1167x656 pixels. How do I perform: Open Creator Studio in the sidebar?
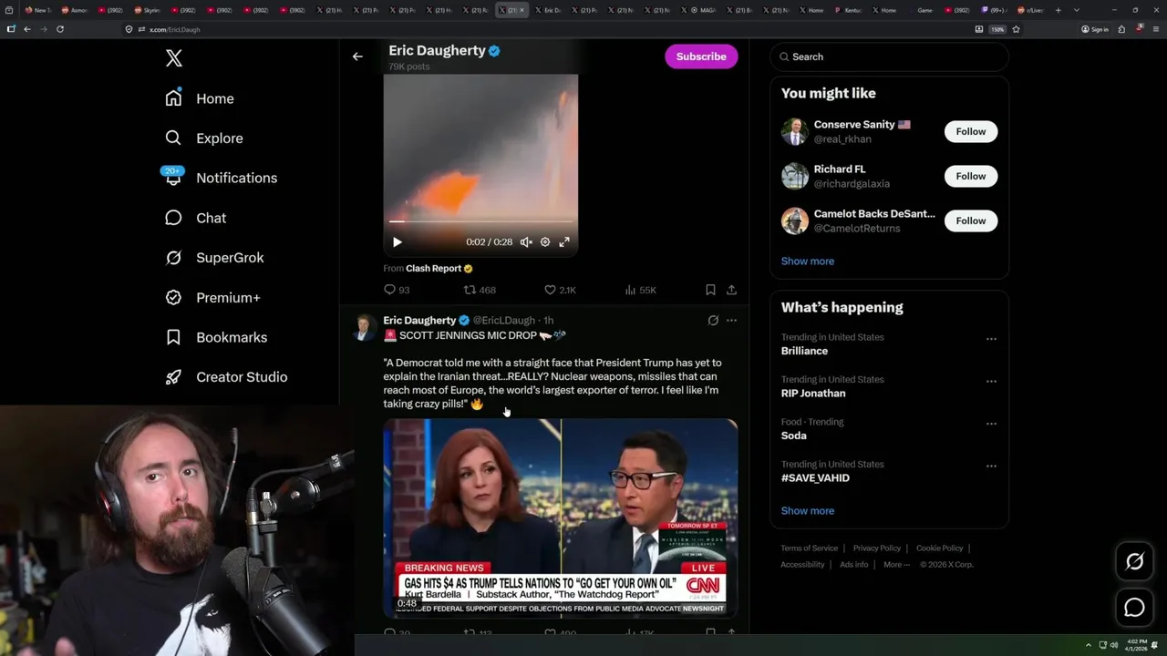click(226, 377)
